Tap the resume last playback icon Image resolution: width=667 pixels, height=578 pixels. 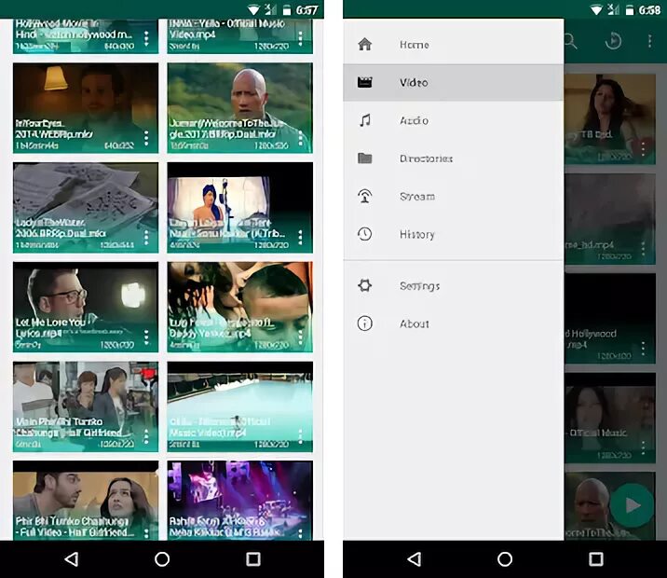click(613, 41)
